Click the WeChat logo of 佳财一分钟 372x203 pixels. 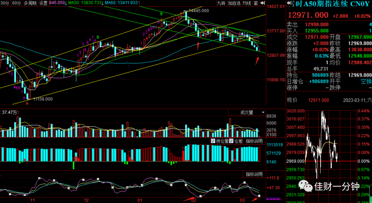[305, 186]
